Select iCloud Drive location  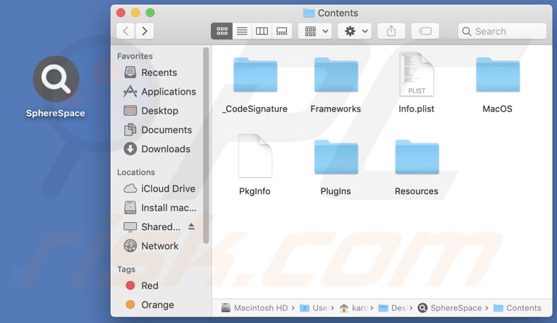coord(159,189)
